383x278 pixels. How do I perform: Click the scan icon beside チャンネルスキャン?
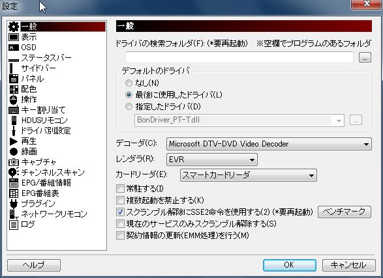click(14, 173)
